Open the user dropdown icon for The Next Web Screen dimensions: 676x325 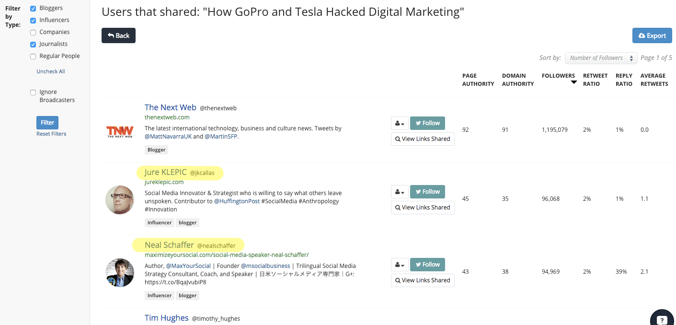pos(400,123)
